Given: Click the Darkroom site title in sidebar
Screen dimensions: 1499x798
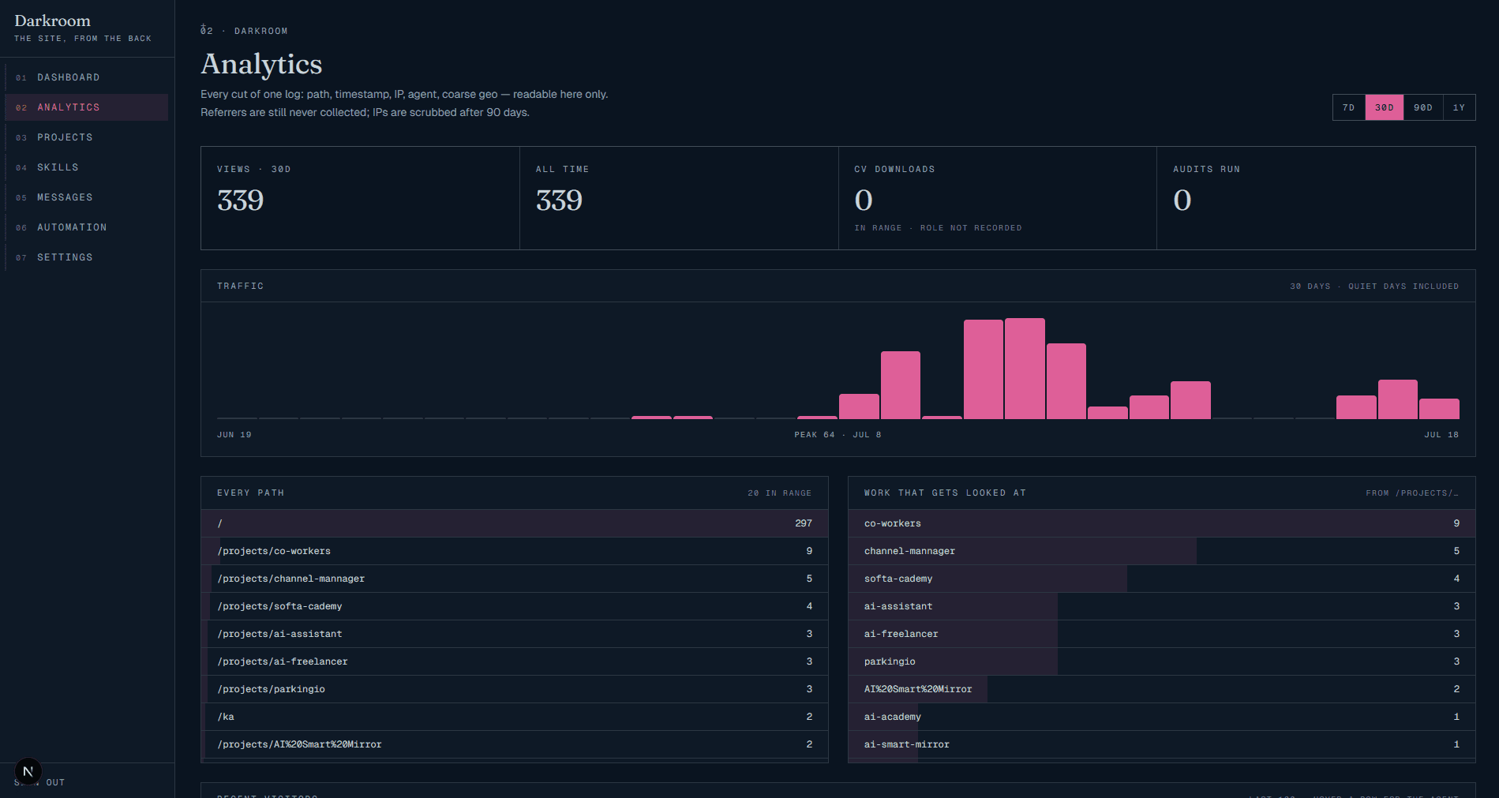Looking at the screenshot, I should point(52,21).
